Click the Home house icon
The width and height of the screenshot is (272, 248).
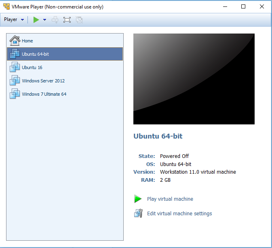tap(15, 40)
